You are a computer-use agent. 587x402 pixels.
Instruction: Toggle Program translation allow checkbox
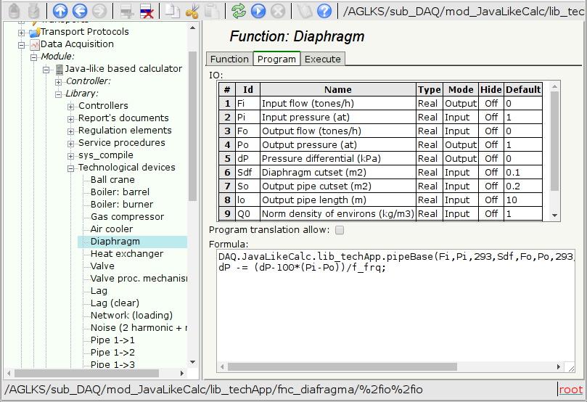(340, 230)
